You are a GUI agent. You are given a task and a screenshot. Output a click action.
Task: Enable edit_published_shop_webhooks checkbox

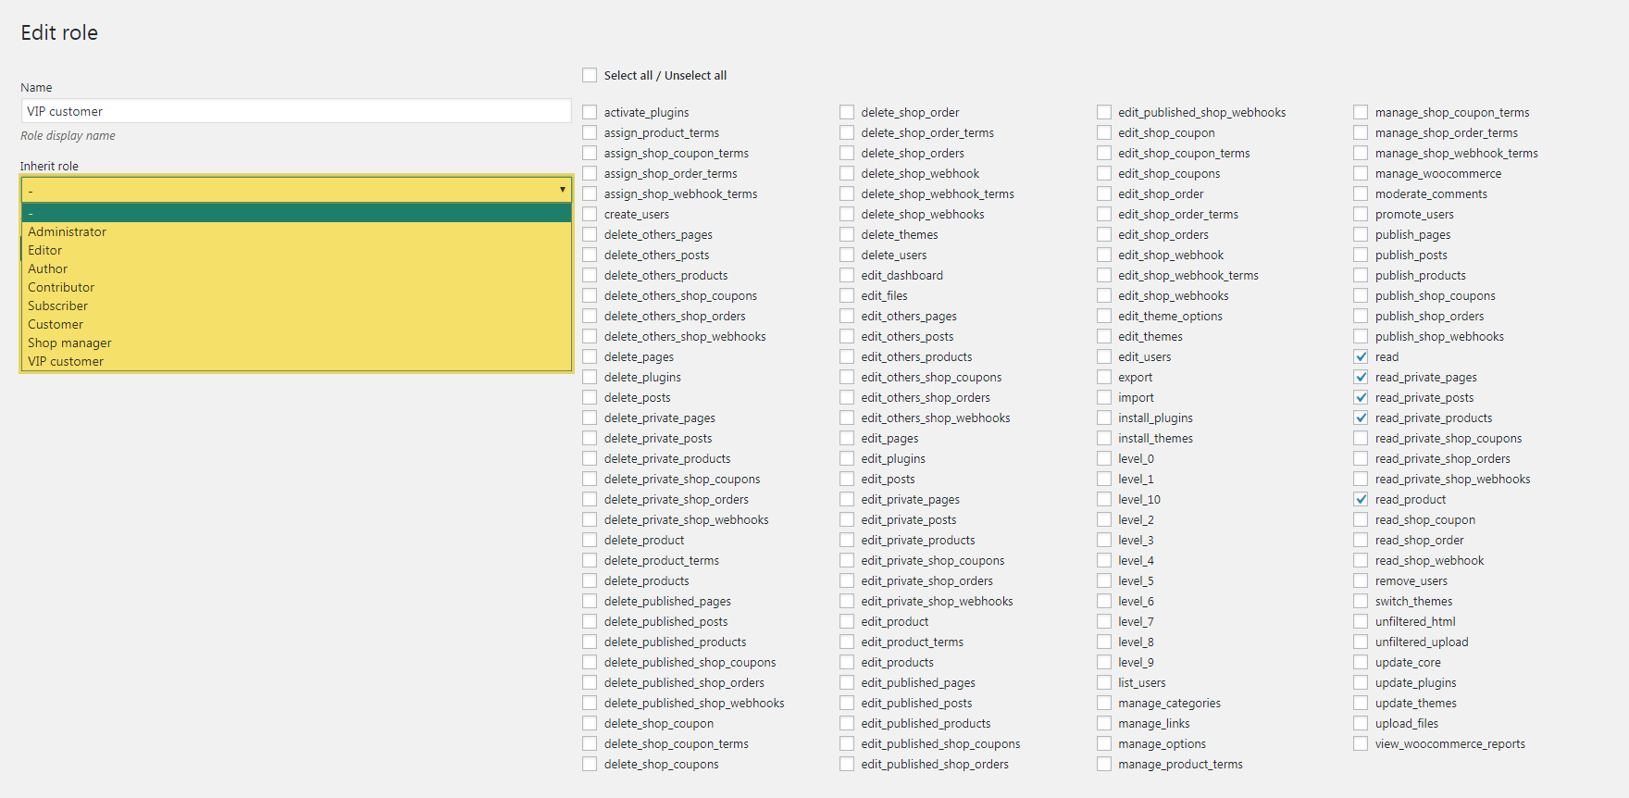tap(1104, 112)
